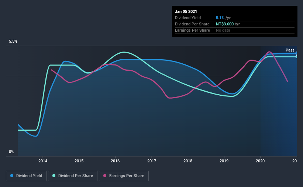
Task: Click the 2016 x-axis label
Action: click(115, 161)
